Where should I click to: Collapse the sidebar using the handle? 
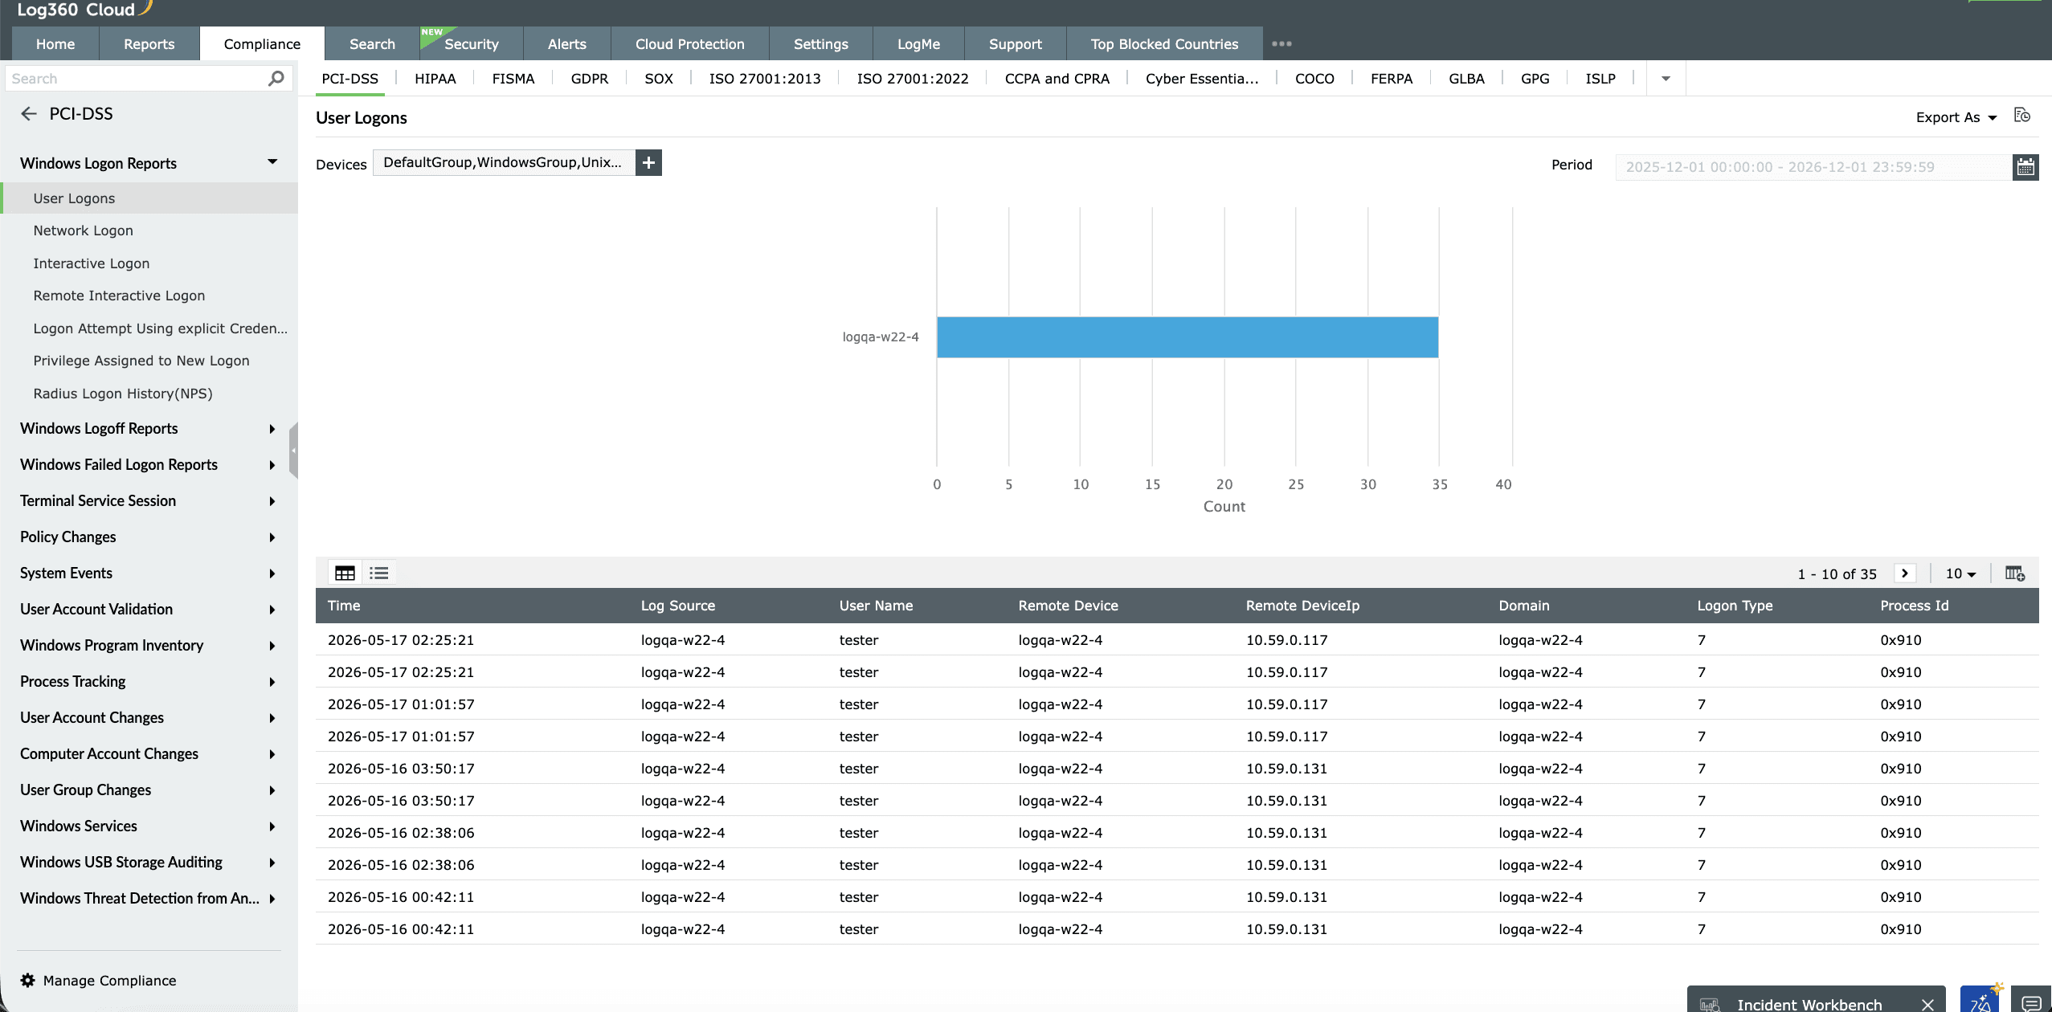[293, 450]
